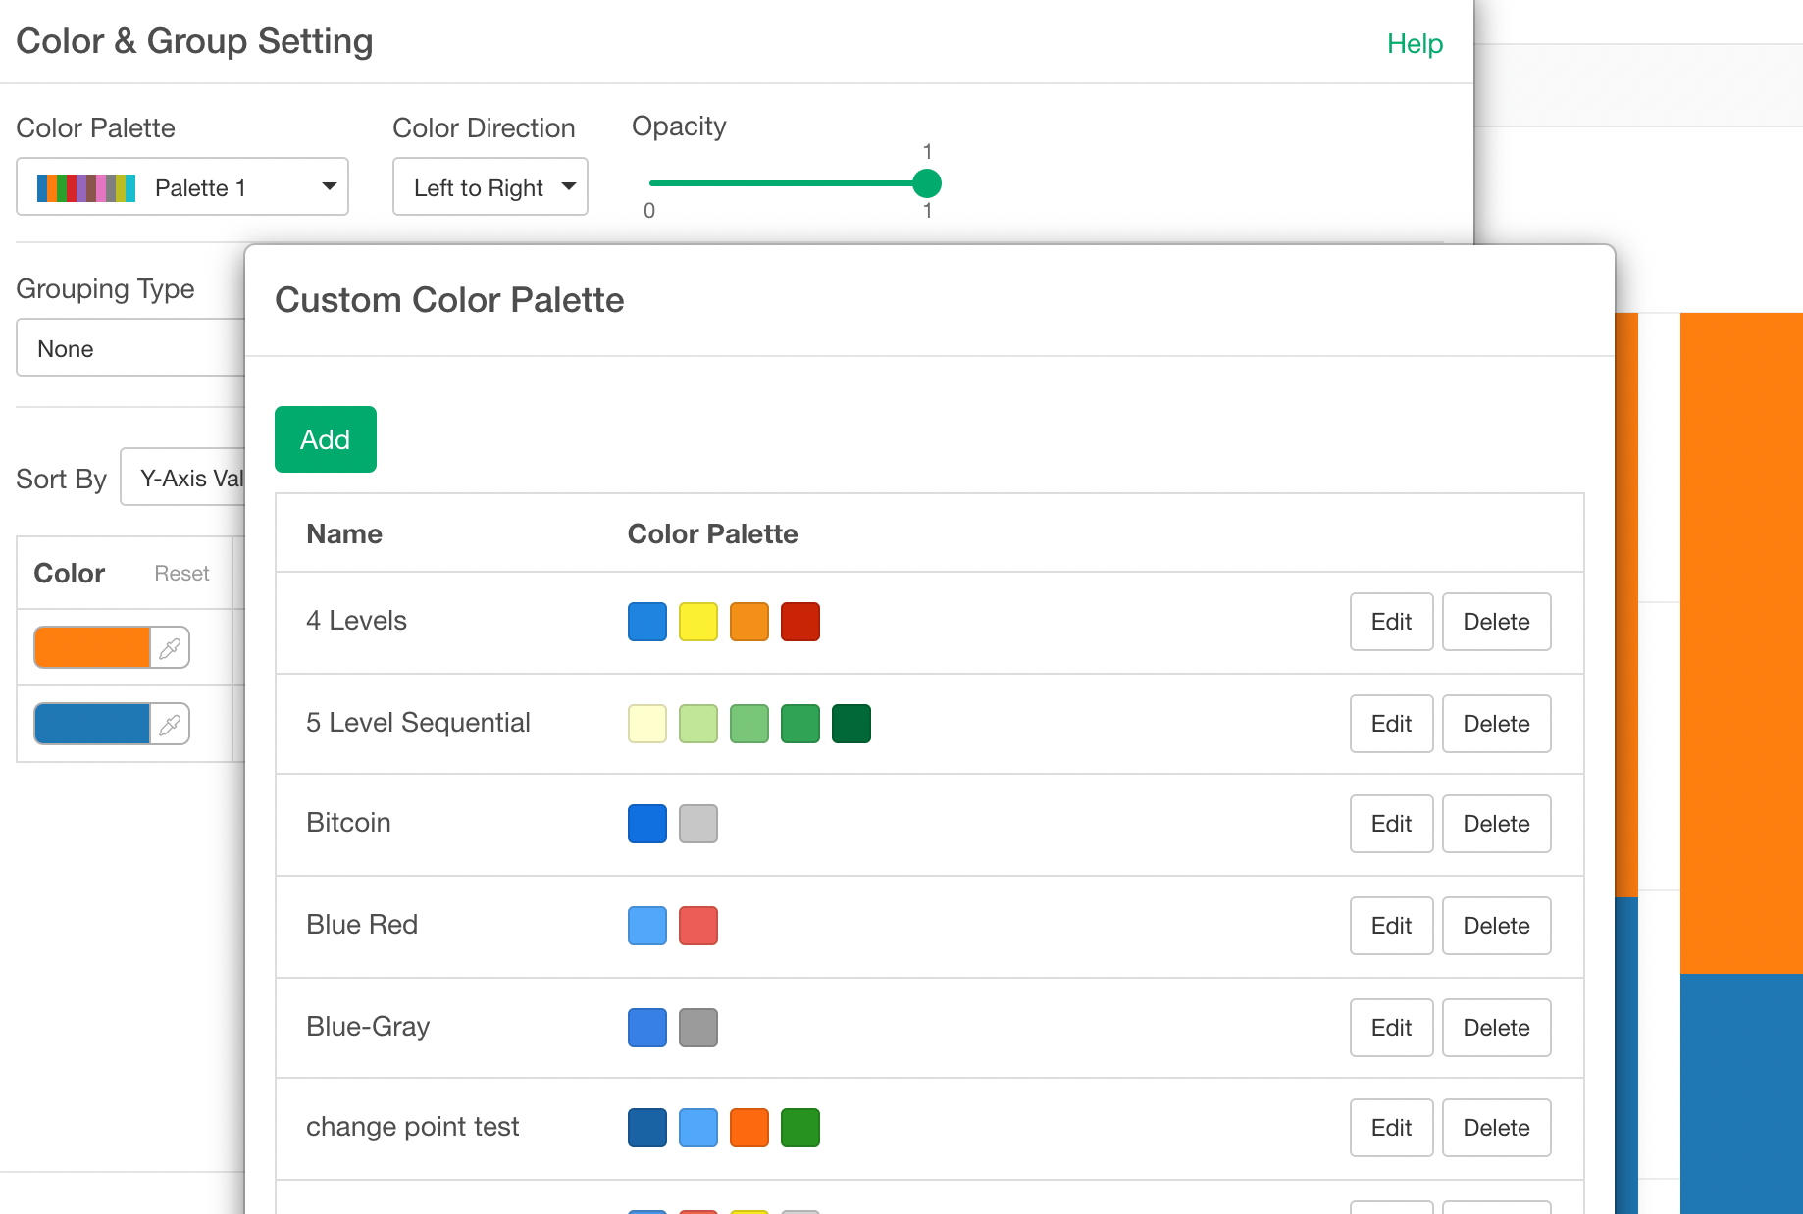Edit the change point test palette

(1391, 1128)
